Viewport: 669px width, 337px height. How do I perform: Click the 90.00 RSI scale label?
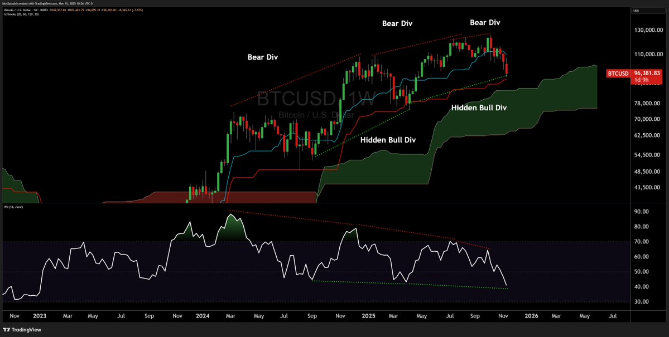click(x=642, y=212)
